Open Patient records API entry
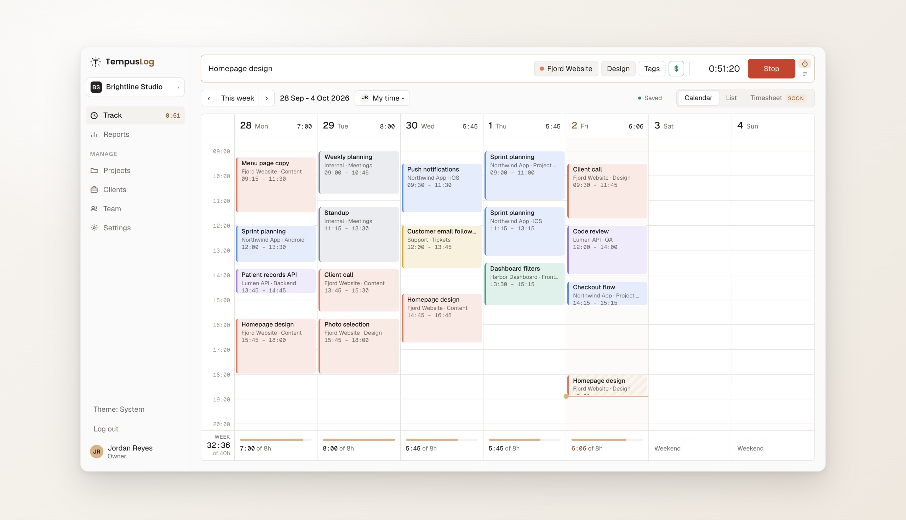This screenshot has width=906, height=520. point(276,281)
